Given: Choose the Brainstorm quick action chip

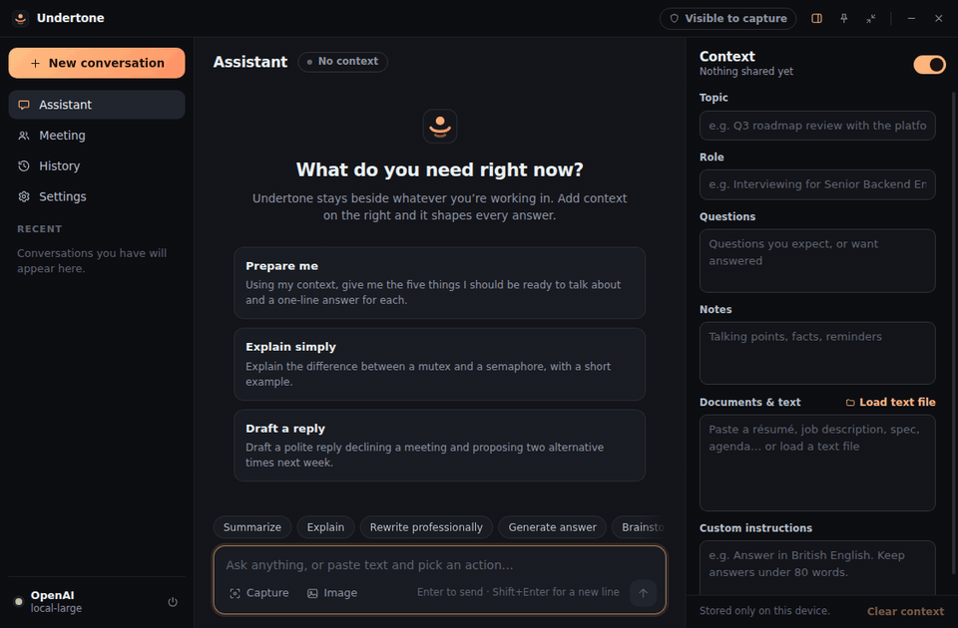Looking at the screenshot, I should pyautogui.click(x=639, y=527).
